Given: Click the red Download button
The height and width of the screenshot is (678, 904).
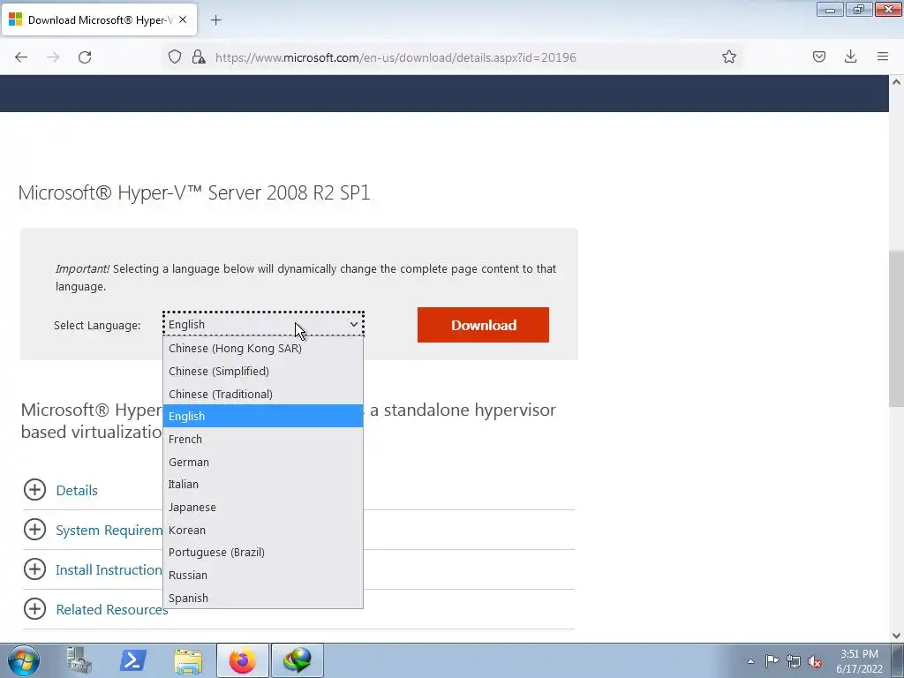Looking at the screenshot, I should click(x=483, y=325).
